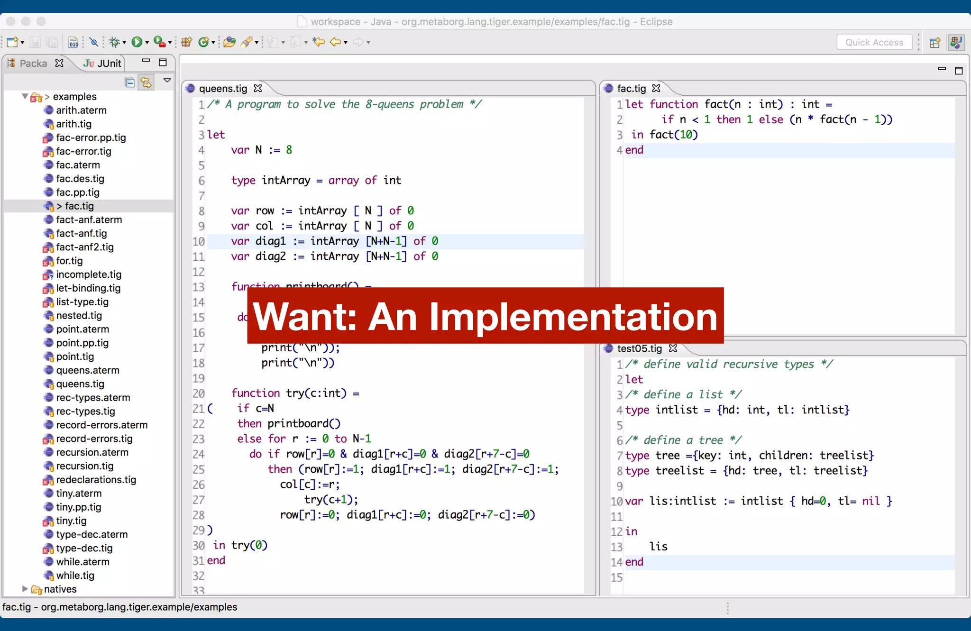
Task: Toggle Link with Editor in Package Explorer
Action: [146, 82]
